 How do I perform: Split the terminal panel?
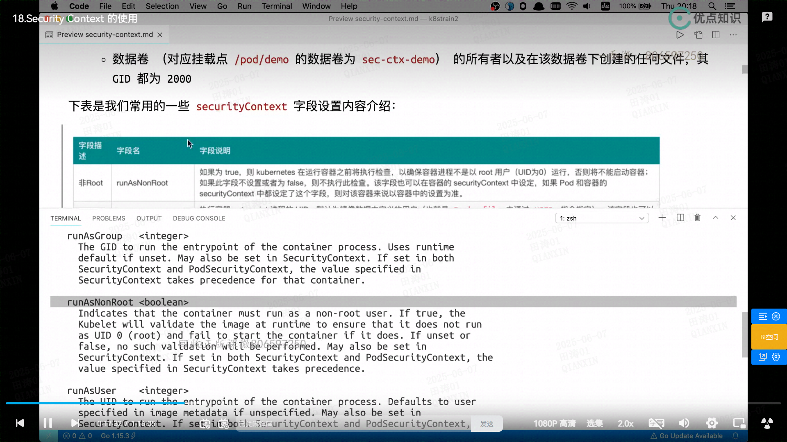(680, 218)
